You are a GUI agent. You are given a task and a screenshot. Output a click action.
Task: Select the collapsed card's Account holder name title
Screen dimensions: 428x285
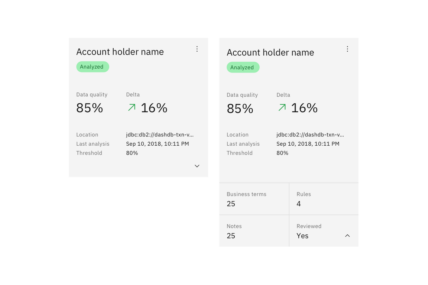click(x=120, y=52)
